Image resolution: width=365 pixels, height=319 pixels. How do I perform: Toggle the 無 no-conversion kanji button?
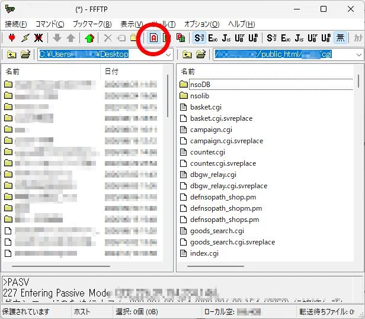point(340,38)
